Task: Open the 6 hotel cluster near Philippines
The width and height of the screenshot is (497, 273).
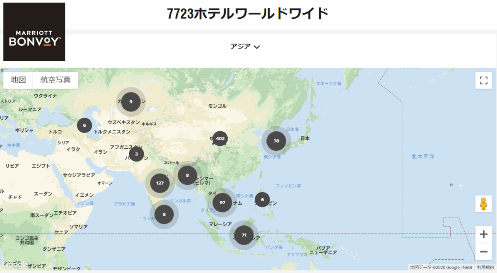Action: pyautogui.click(x=262, y=199)
